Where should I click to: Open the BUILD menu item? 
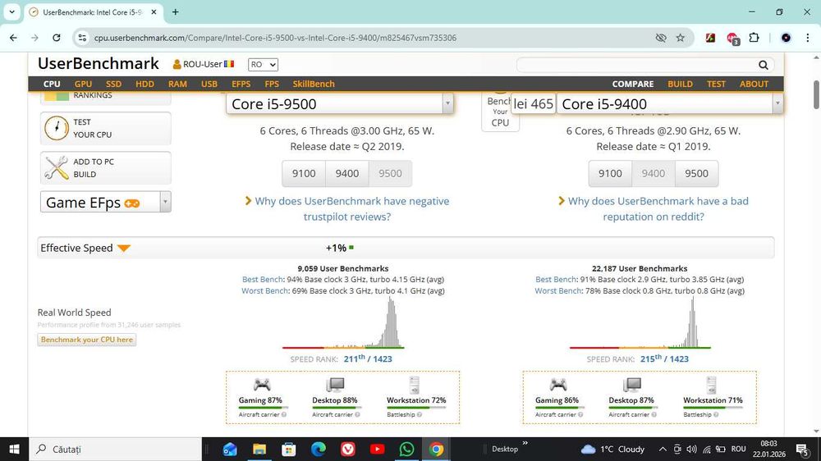tap(680, 84)
